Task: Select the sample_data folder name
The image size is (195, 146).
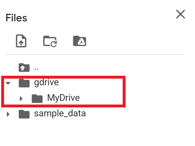Action: (x=60, y=114)
